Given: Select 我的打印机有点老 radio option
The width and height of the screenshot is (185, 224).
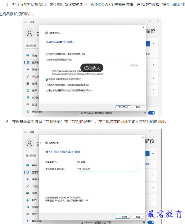Looking at the screenshot, I should pyautogui.click(x=47, y=54).
